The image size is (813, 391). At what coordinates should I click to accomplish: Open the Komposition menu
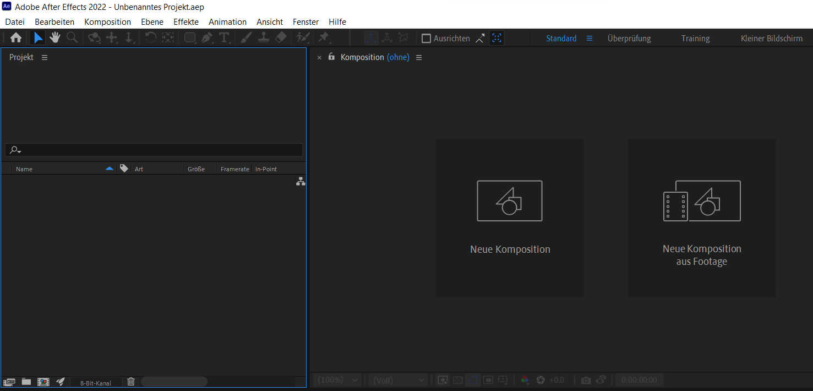click(107, 22)
